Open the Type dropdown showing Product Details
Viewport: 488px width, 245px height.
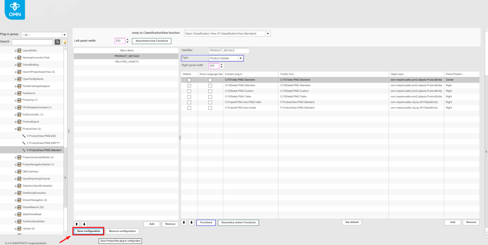click(x=240, y=58)
